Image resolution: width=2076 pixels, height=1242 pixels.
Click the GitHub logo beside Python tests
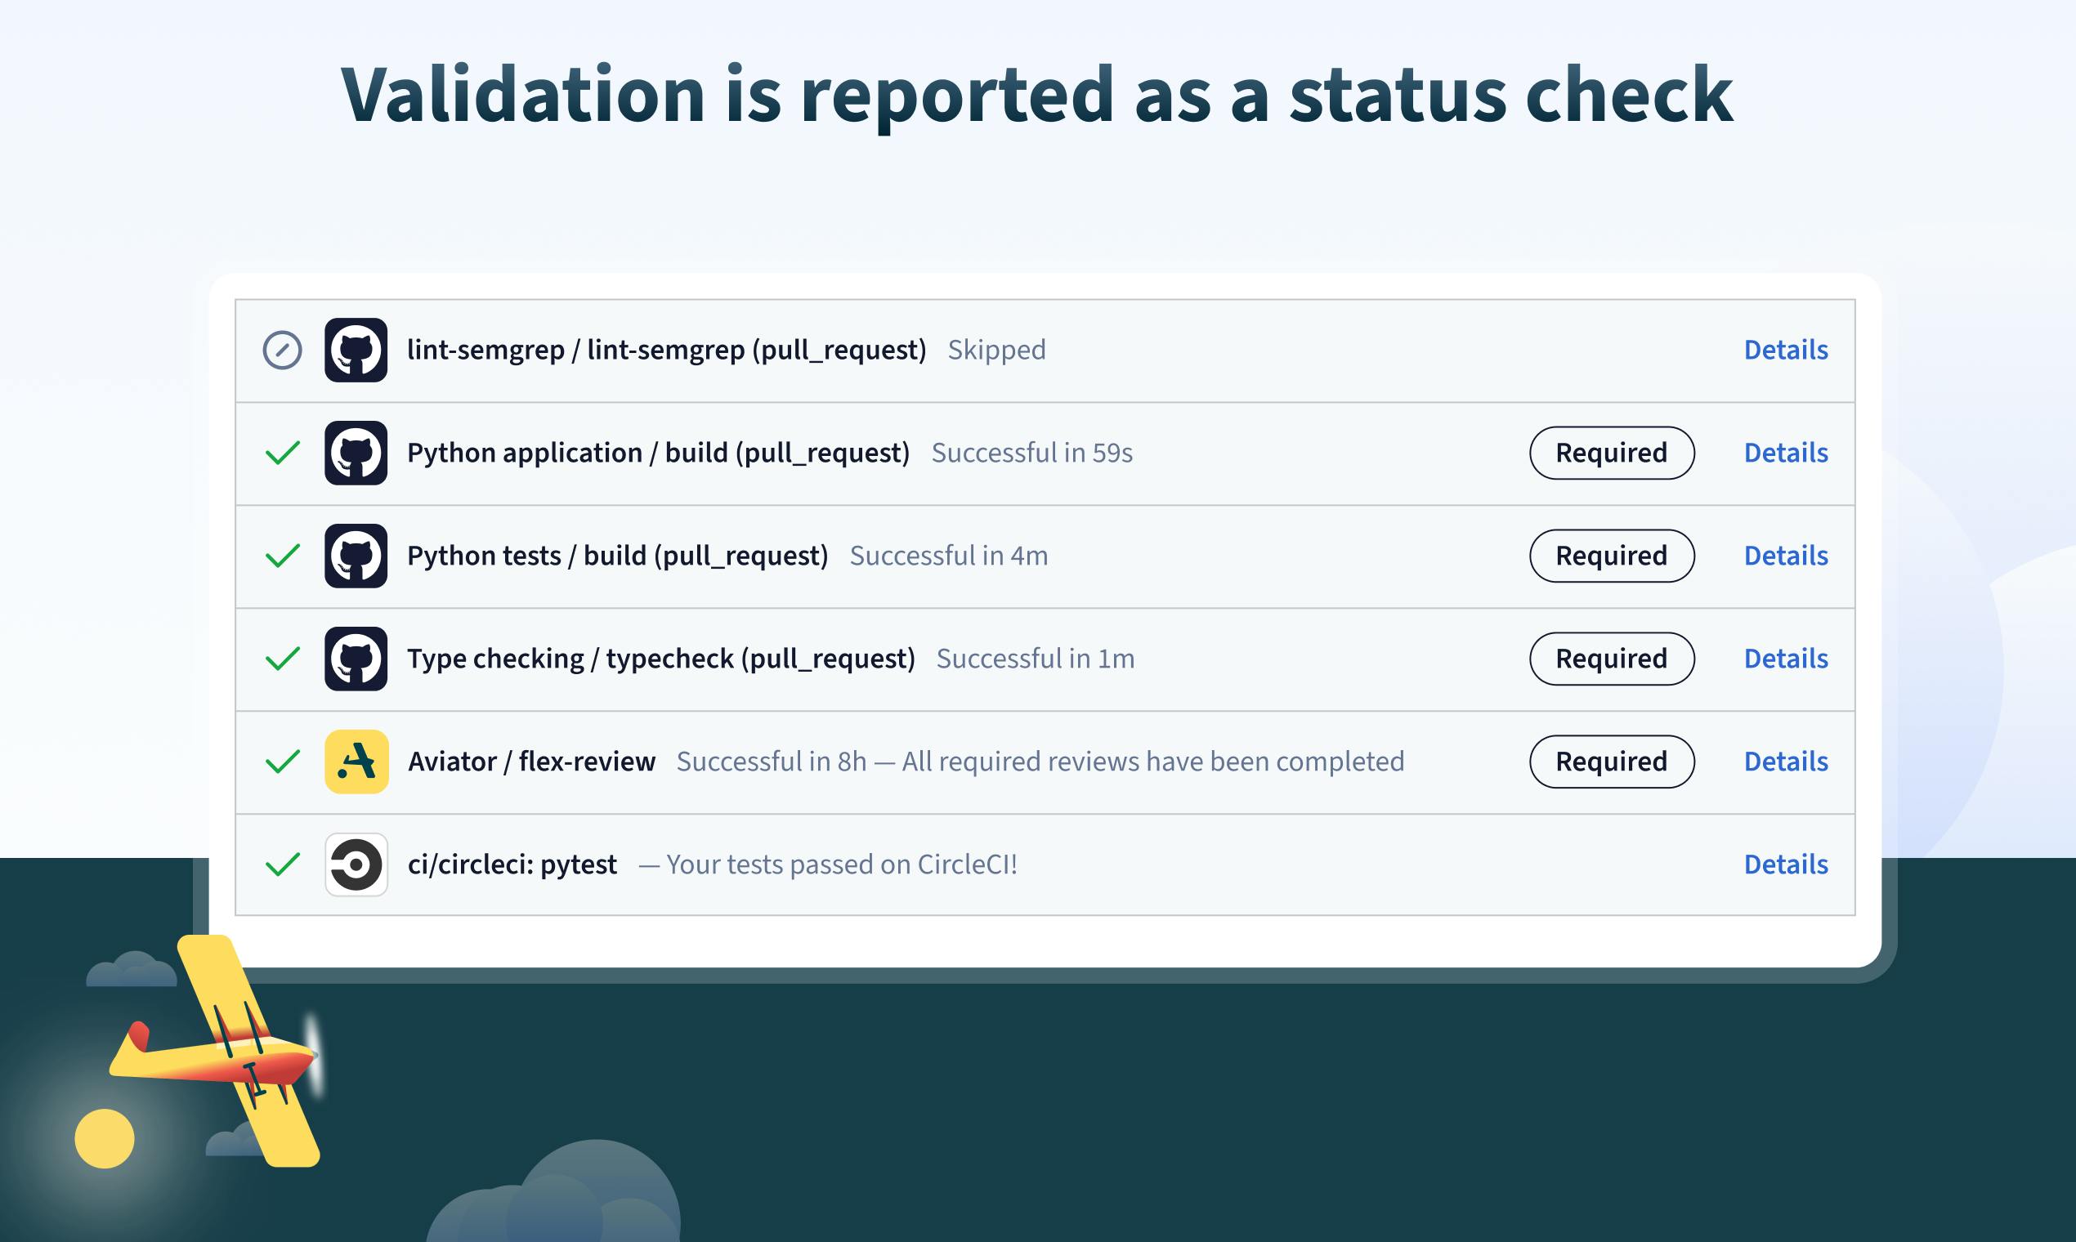[x=356, y=556]
